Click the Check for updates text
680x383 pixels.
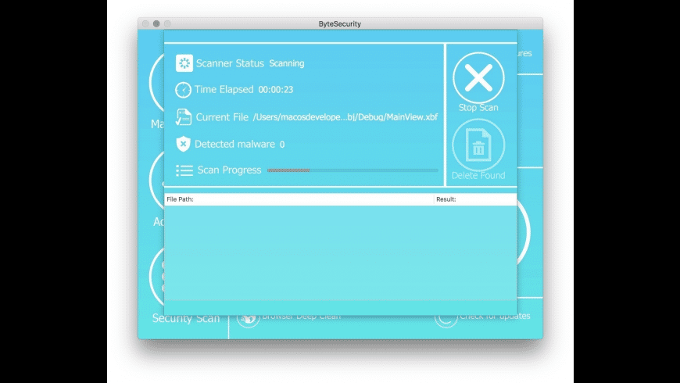click(x=495, y=317)
